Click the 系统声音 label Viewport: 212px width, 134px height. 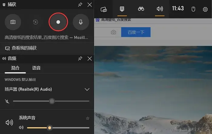[x=27, y=118]
